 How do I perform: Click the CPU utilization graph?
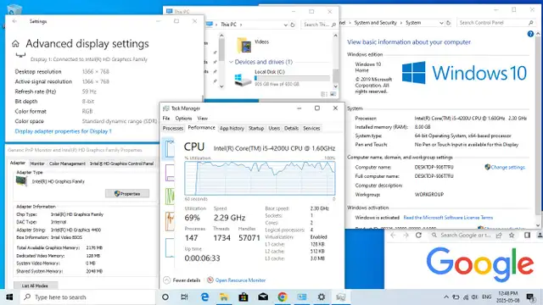pyautogui.click(x=260, y=178)
